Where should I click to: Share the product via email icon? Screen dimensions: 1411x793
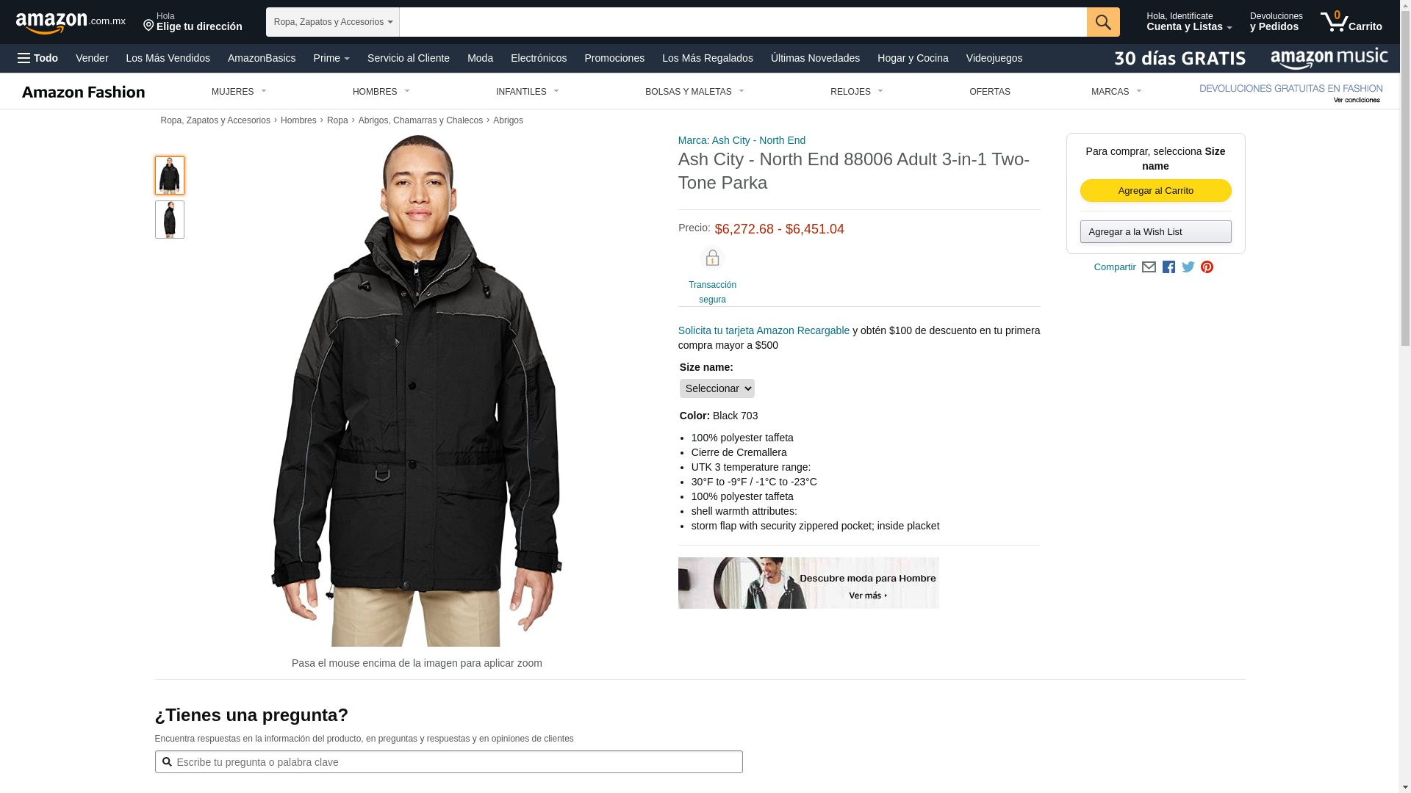coord(1149,267)
